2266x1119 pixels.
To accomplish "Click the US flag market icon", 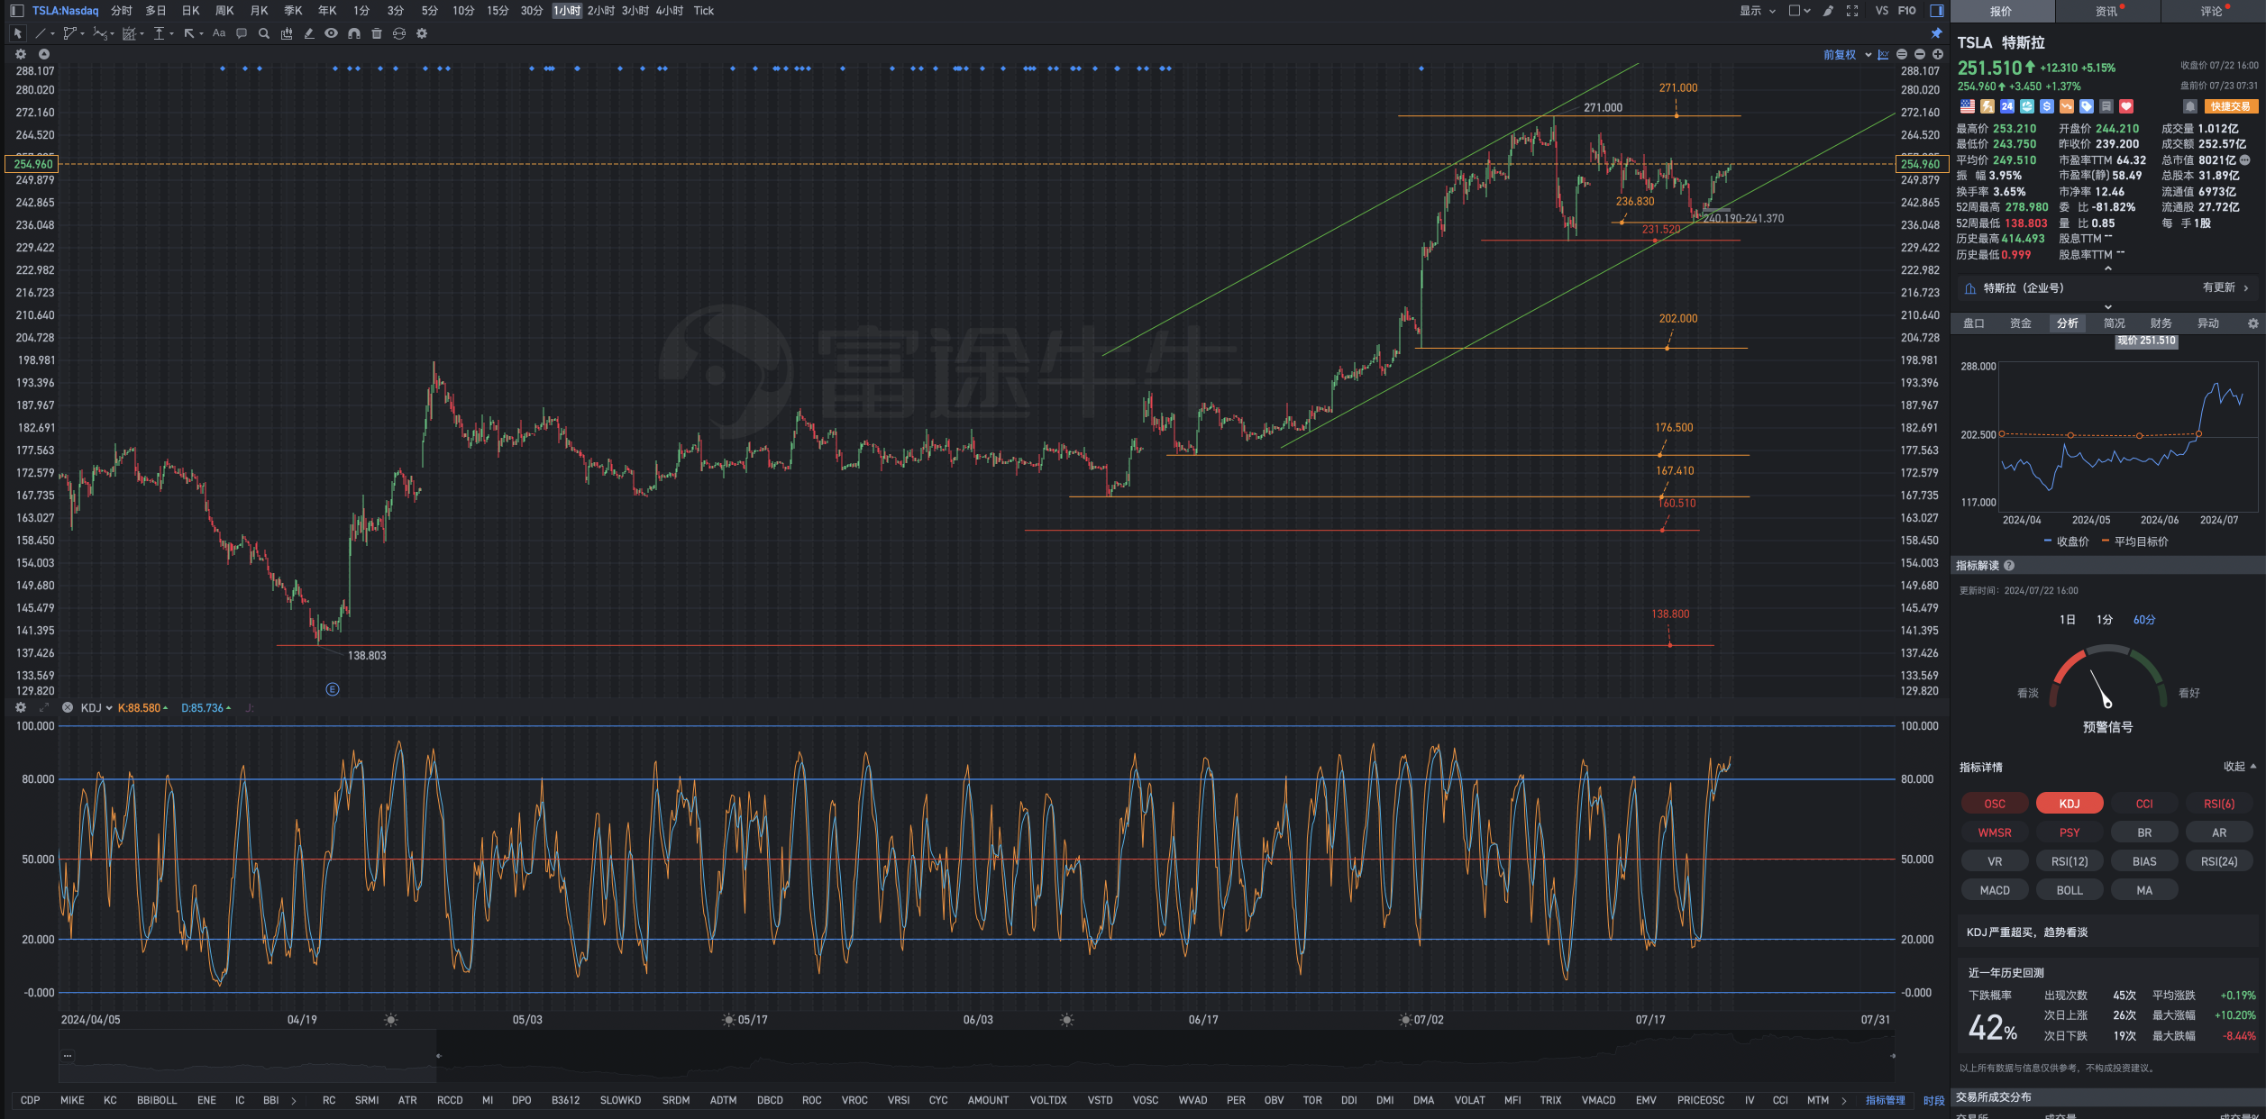I will tap(1968, 106).
